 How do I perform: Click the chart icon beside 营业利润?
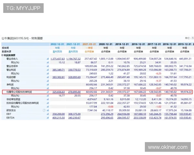tap(47, 70)
